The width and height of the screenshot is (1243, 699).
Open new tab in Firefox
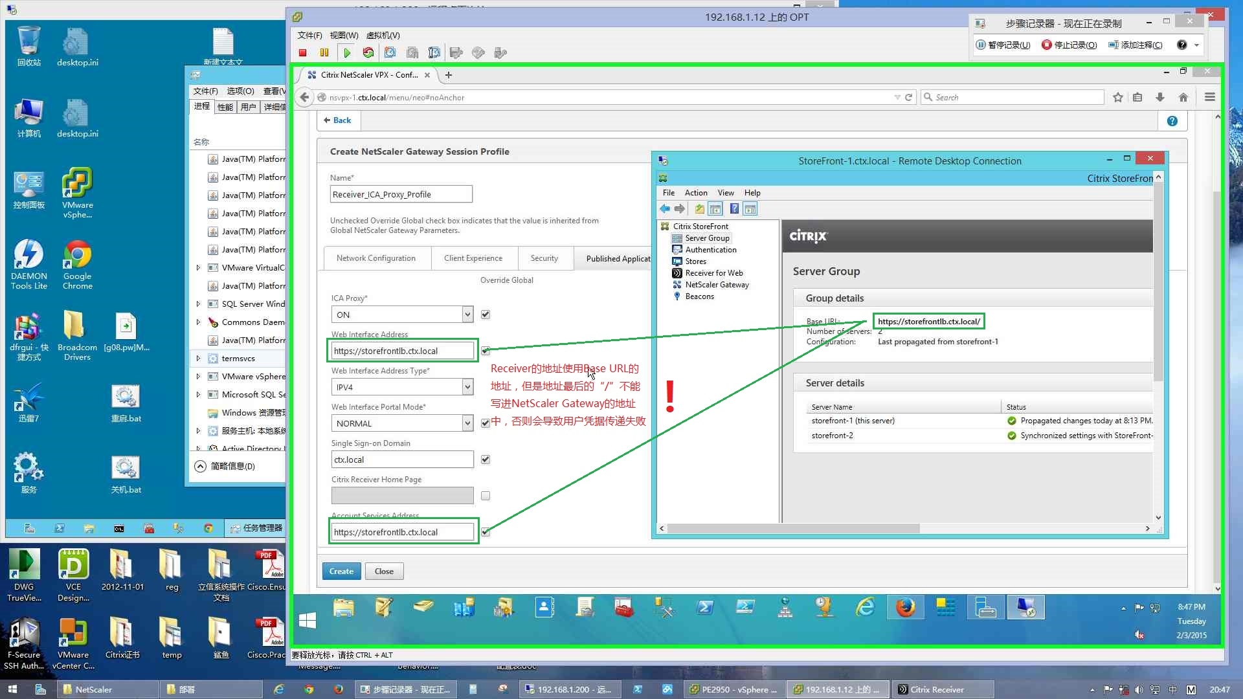[448, 75]
